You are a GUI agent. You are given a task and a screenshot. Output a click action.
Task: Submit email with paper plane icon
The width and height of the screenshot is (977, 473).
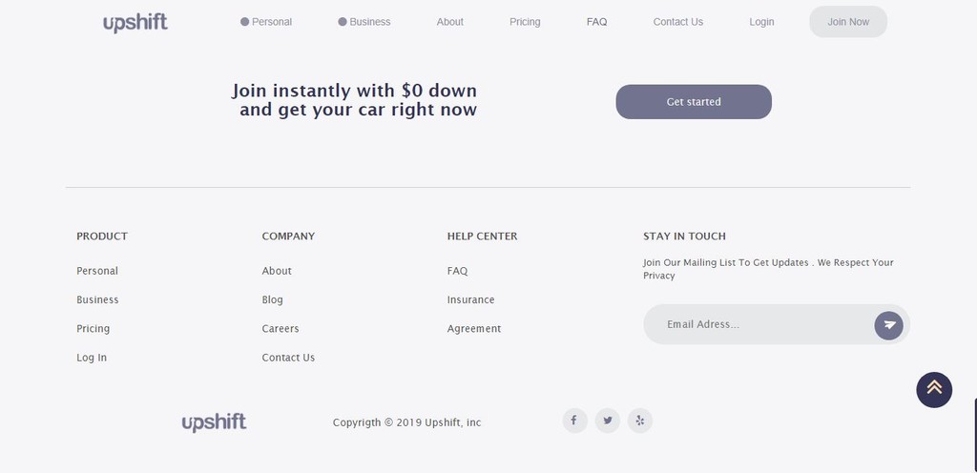pos(888,325)
